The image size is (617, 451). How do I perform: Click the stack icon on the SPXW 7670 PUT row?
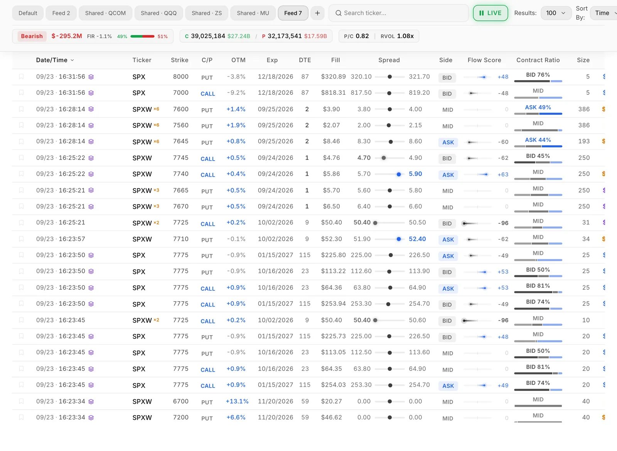(91, 207)
